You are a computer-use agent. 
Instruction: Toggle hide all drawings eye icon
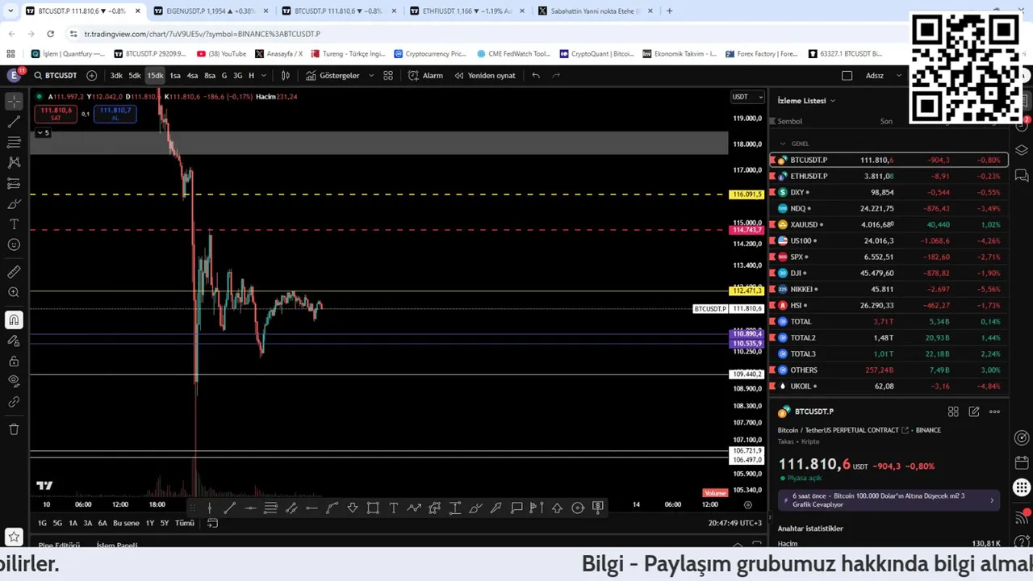[x=14, y=381]
